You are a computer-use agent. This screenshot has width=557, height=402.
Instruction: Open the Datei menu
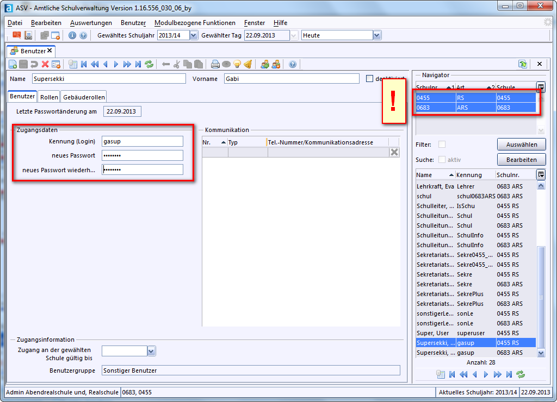pos(15,23)
